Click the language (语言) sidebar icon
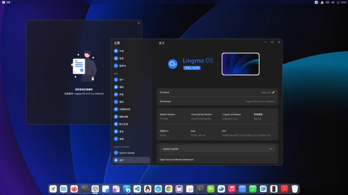This screenshot has height=195, width=348. point(116,132)
